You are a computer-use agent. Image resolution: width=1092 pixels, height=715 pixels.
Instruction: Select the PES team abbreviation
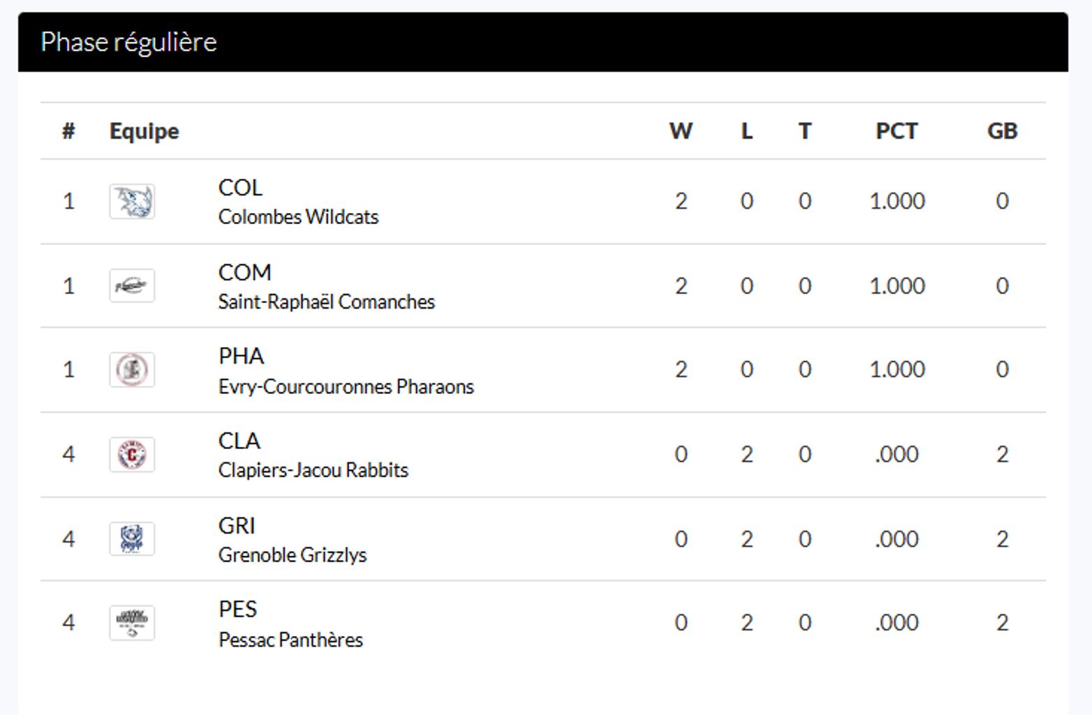(237, 610)
